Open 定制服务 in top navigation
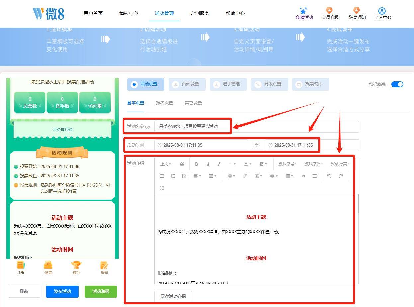 pyautogui.click(x=200, y=13)
